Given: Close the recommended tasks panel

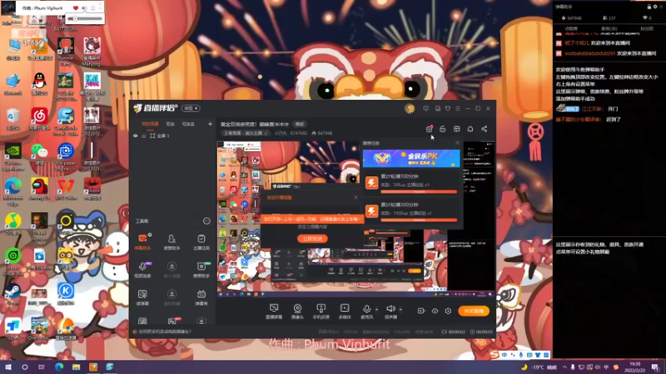Looking at the screenshot, I should click(x=457, y=143).
